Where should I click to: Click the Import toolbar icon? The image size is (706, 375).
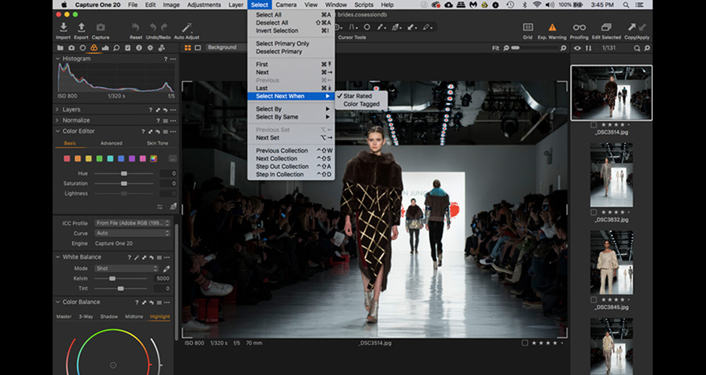click(63, 28)
